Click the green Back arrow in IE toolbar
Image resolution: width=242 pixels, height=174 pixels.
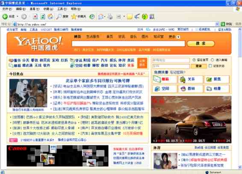[x=5, y=16]
